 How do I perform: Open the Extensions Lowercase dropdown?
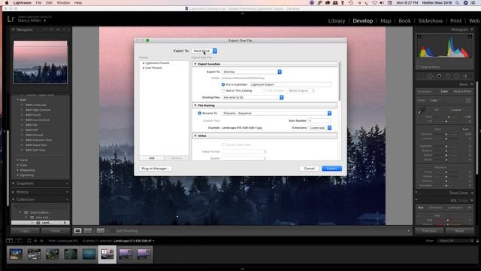(x=320, y=127)
